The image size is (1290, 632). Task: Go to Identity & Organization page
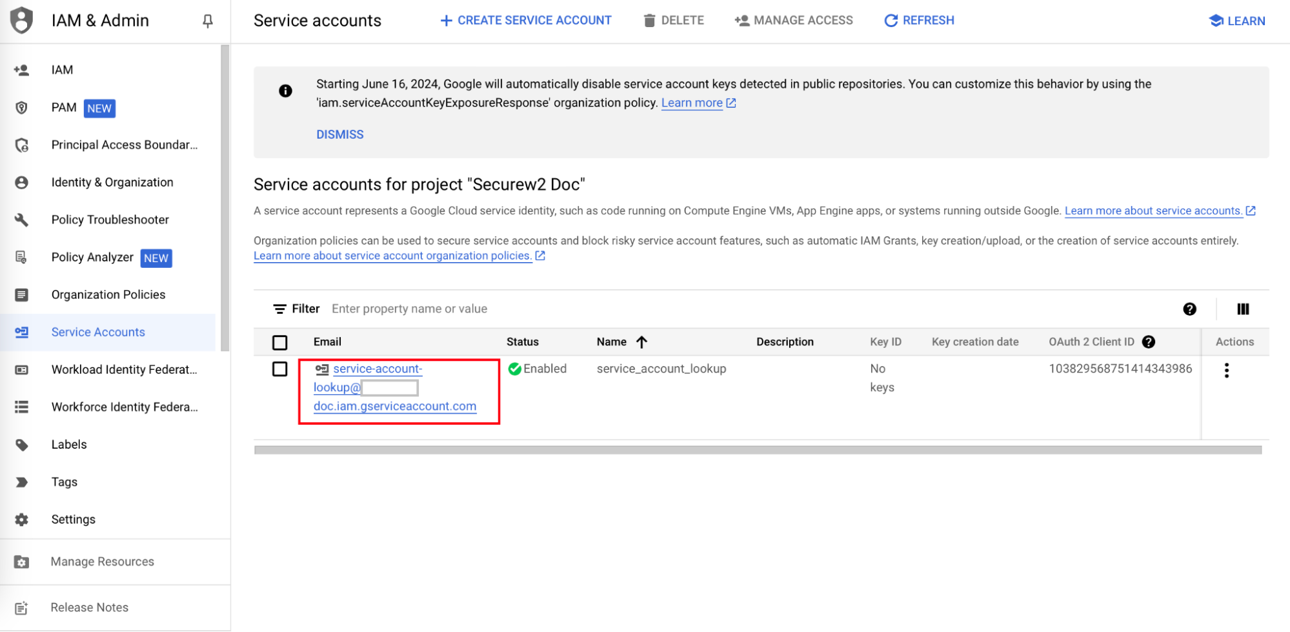pyautogui.click(x=112, y=183)
